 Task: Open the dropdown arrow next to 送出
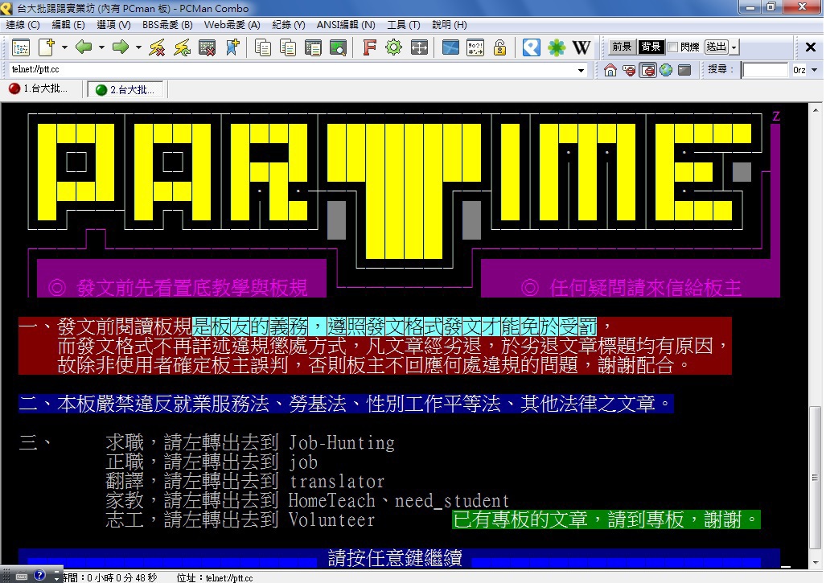(x=734, y=47)
